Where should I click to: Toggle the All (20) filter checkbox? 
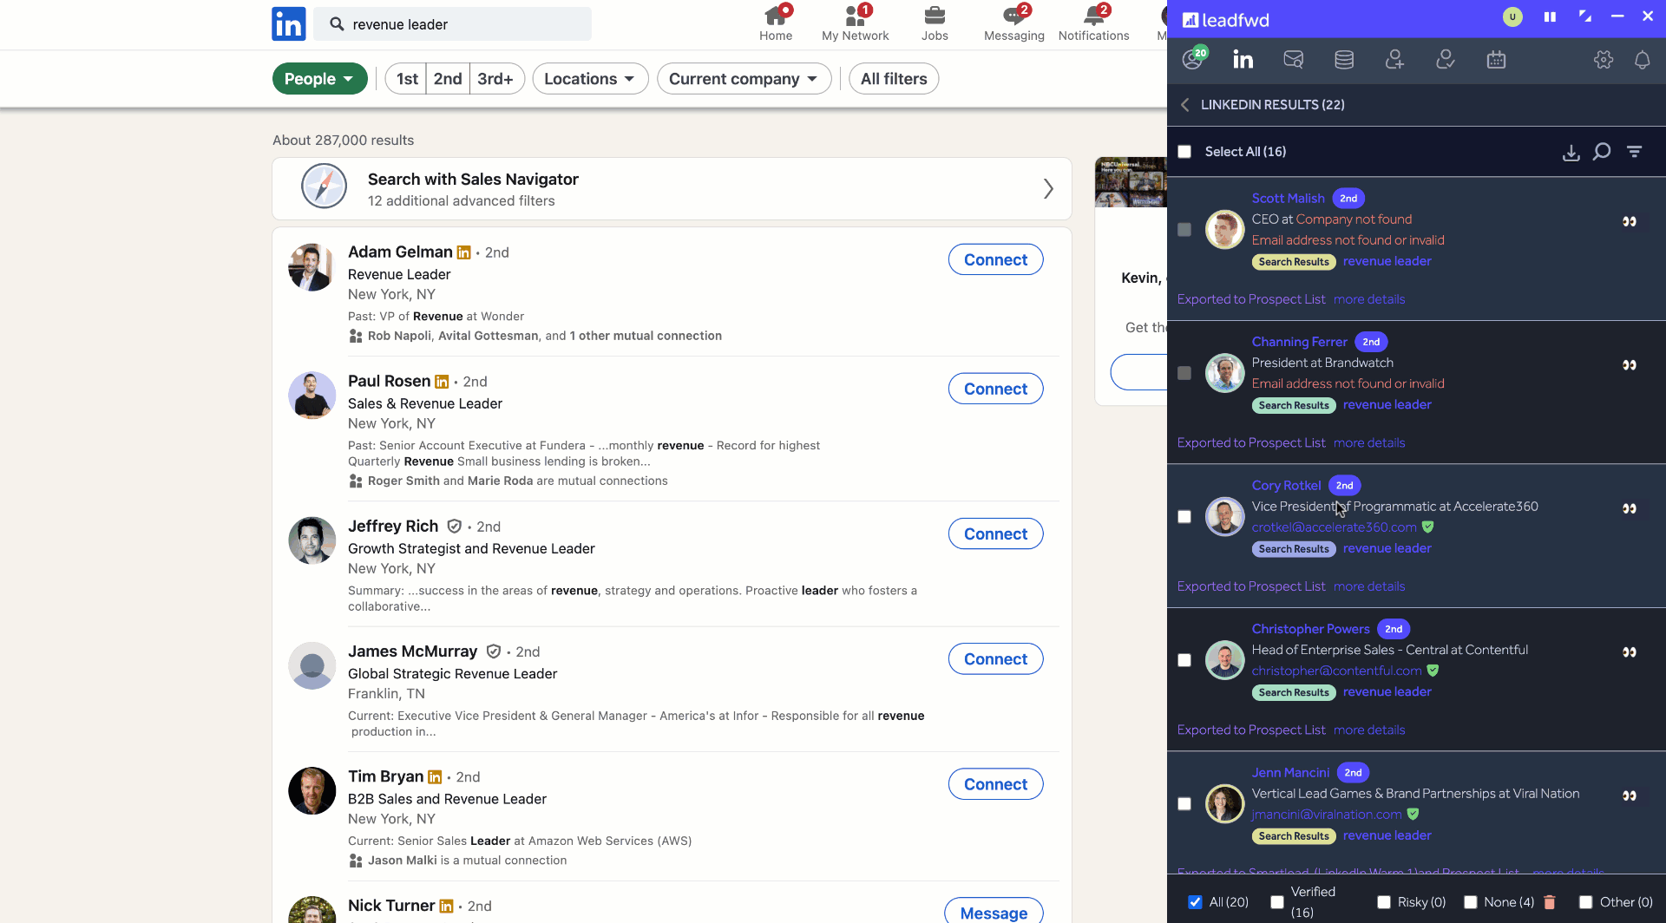click(1195, 902)
